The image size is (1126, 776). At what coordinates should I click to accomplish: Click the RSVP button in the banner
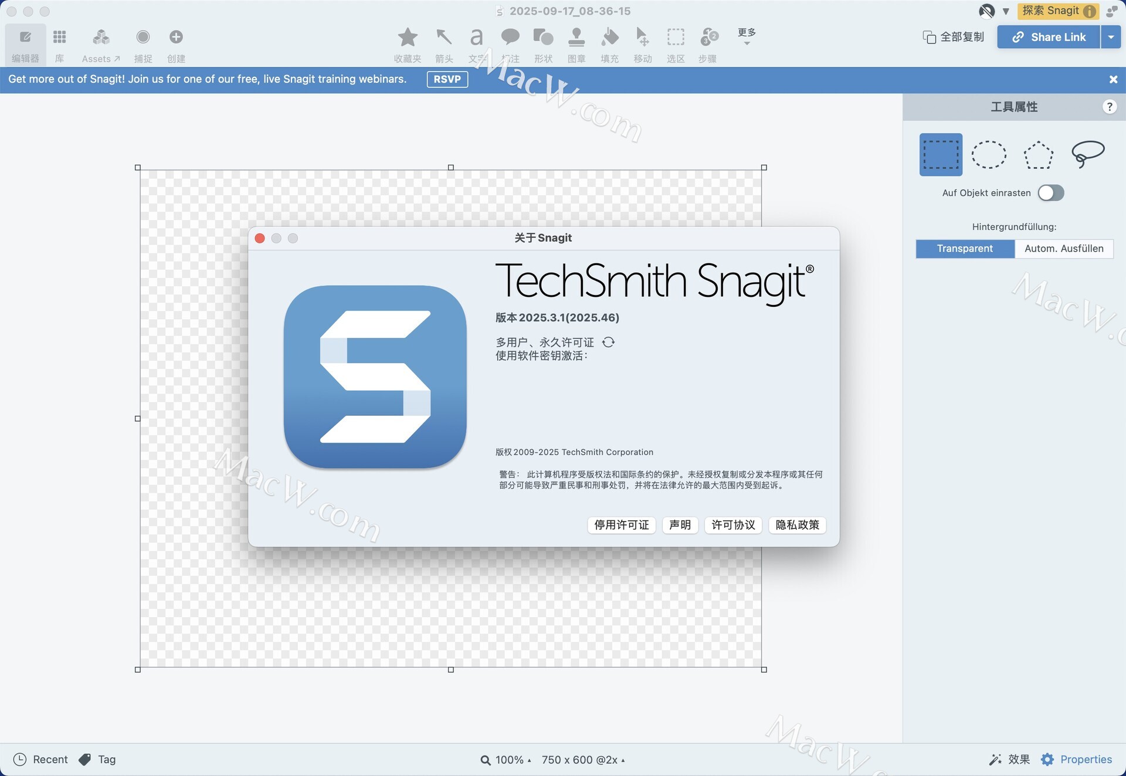click(x=447, y=79)
